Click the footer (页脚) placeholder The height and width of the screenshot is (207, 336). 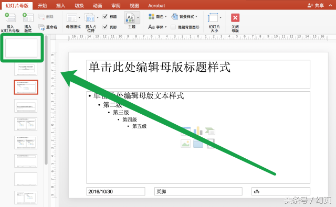pyautogui.click(x=198, y=191)
